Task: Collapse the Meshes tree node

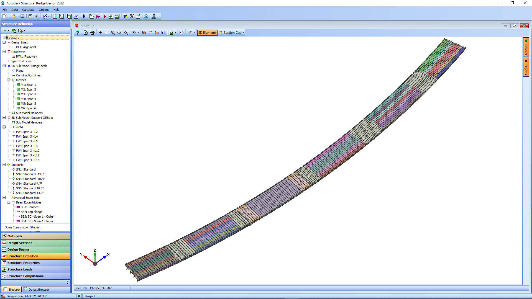Action: click(x=9, y=80)
